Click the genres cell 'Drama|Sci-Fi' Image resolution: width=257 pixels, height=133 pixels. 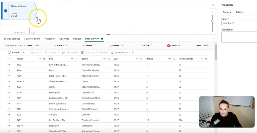88,92
